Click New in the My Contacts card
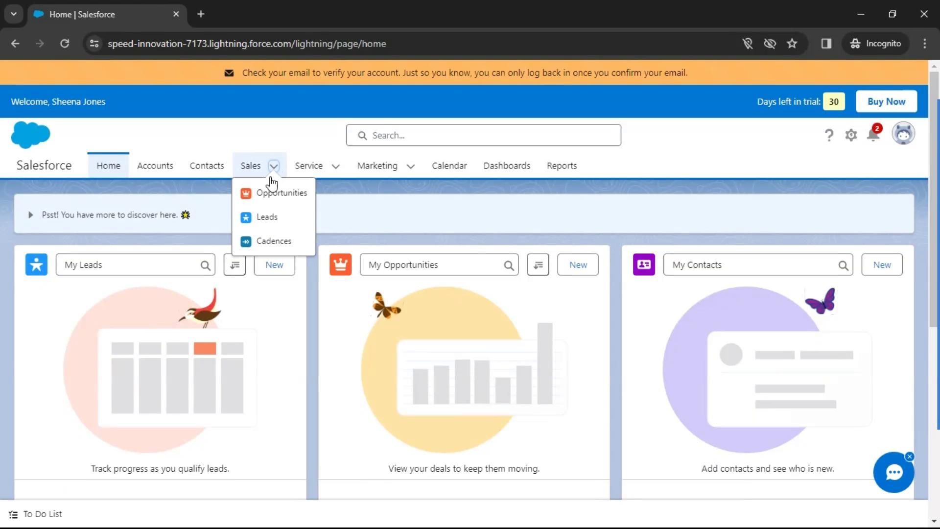This screenshot has height=529, width=940. 881,265
